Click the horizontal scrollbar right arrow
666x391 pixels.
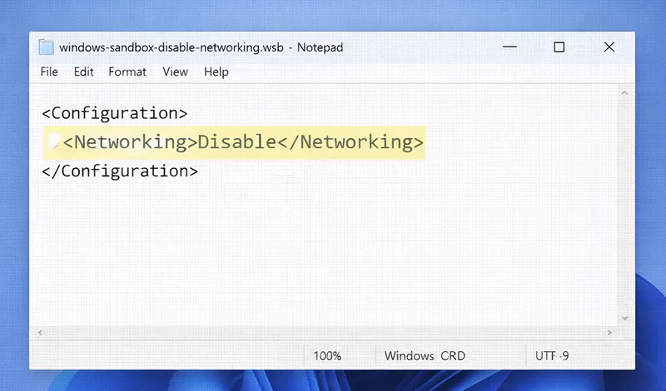coord(610,333)
